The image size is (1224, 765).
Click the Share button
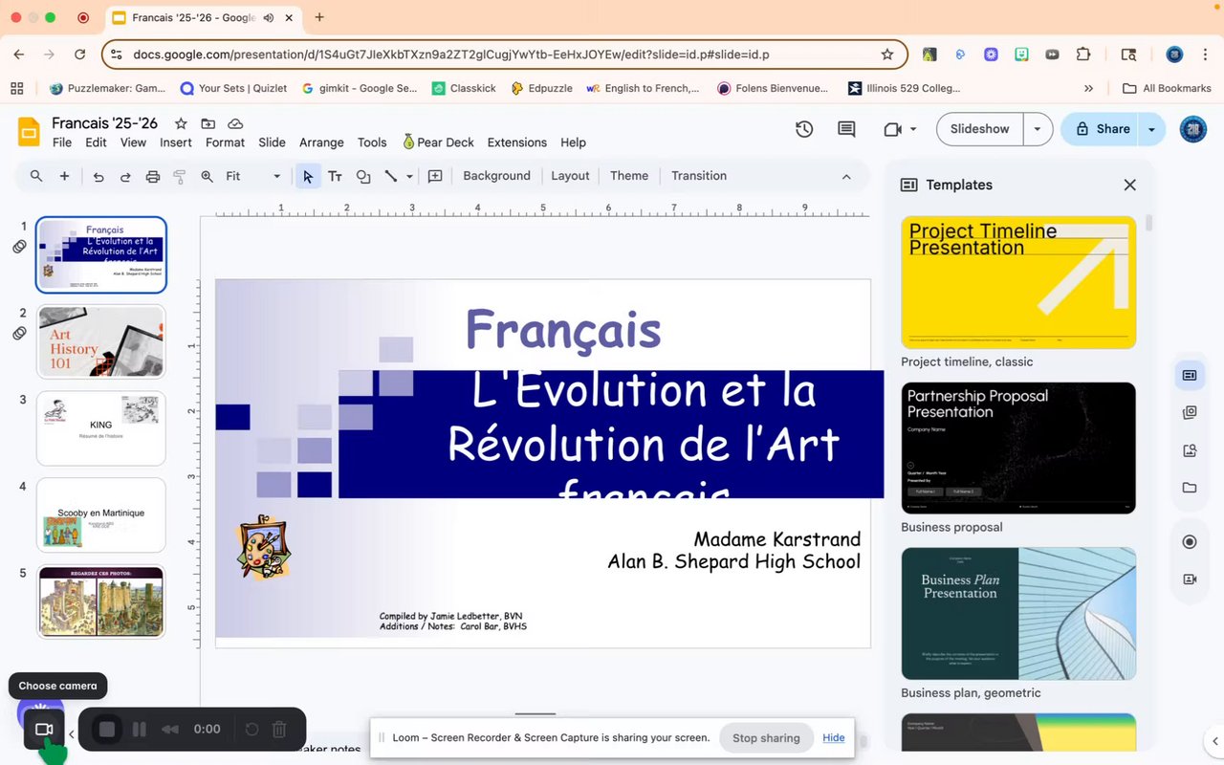pyautogui.click(x=1100, y=129)
